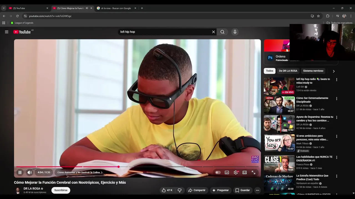Close the '(5) YouTube' tab
This screenshot has width=355, height=199.
point(47,8)
